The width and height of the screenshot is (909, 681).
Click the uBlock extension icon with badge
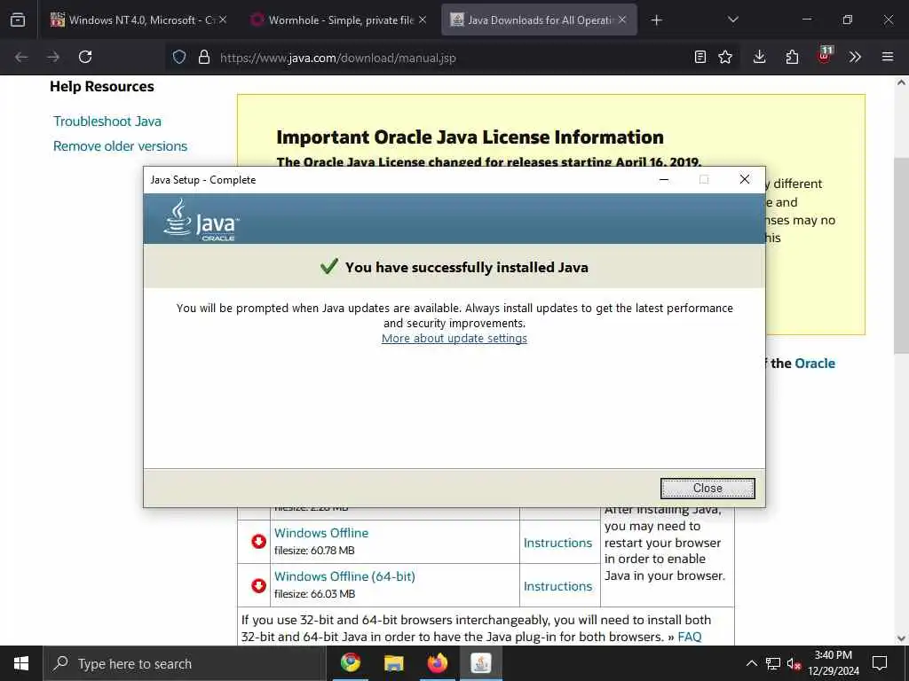825,56
